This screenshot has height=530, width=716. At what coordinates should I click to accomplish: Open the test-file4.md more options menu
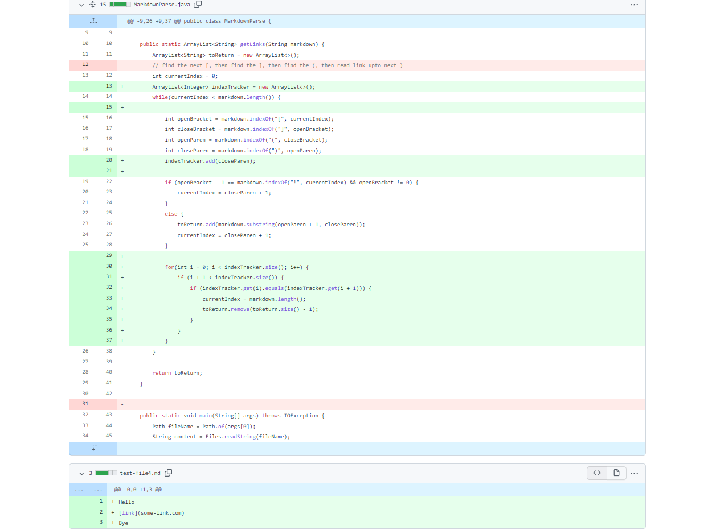(x=634, y=473)
